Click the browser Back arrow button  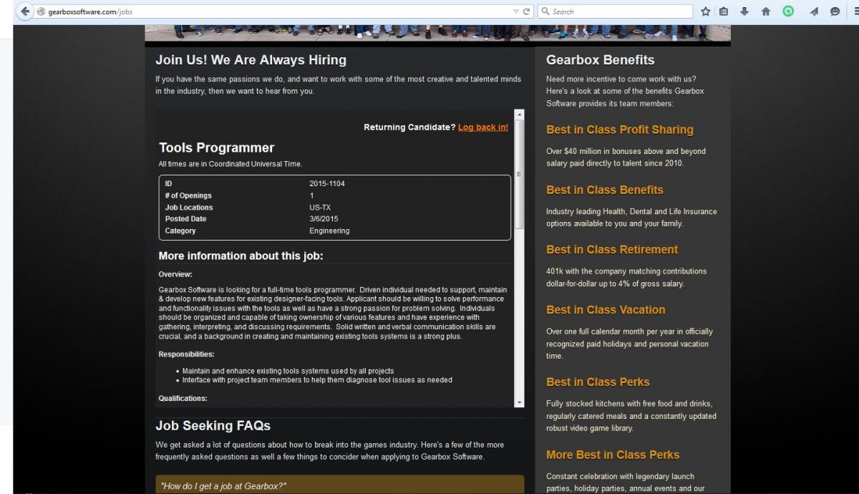pos(25,11)
